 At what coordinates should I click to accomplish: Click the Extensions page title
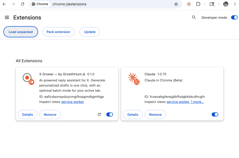tap(27, 18)
